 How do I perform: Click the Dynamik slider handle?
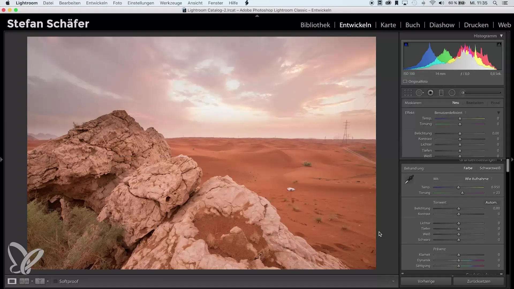459,260
